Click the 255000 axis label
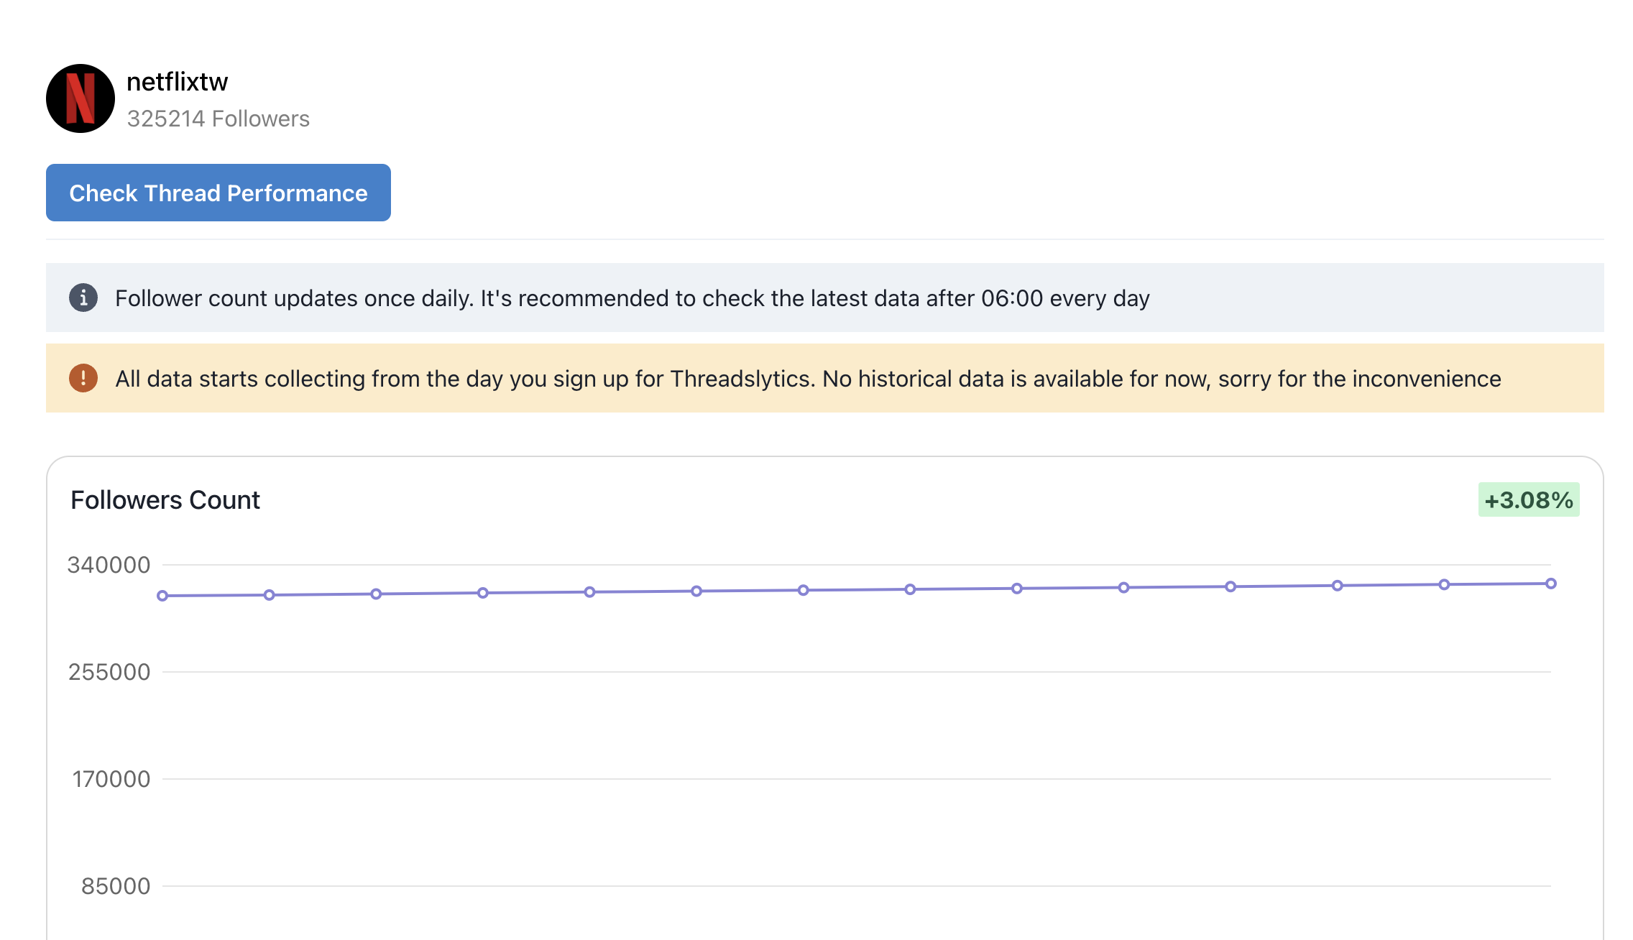1633x940 pixels. (109, 672)
